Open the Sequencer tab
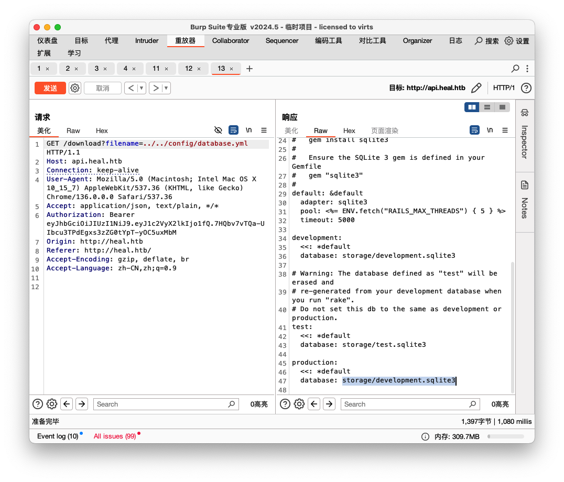This screenshot has height=482, width=564. (x=282, y=41)
